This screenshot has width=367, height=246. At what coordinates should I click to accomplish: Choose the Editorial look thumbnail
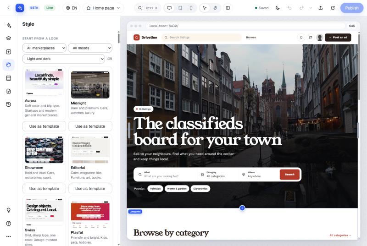point(90,149)
